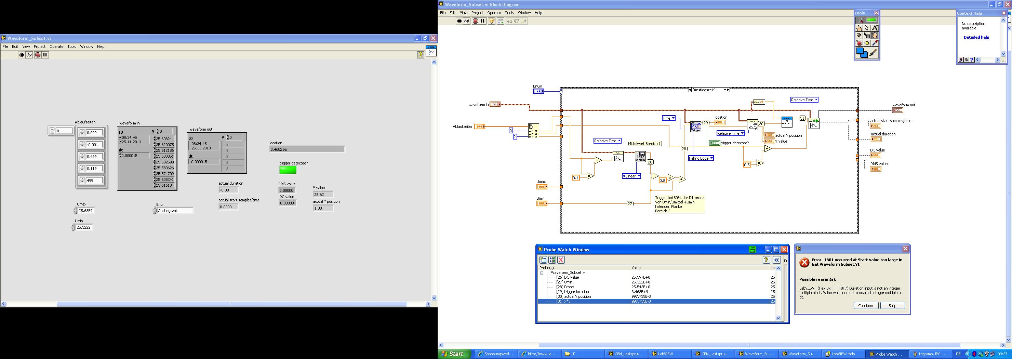Open the Detailed help link
1012x359 pixels.
[x=976, y=37]
